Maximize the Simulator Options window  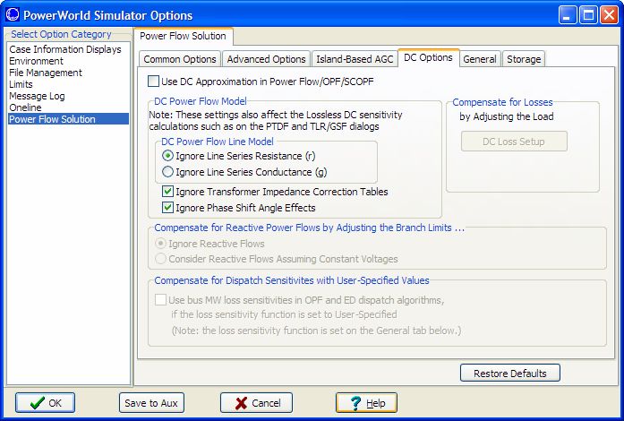click(x=588, y=15)
